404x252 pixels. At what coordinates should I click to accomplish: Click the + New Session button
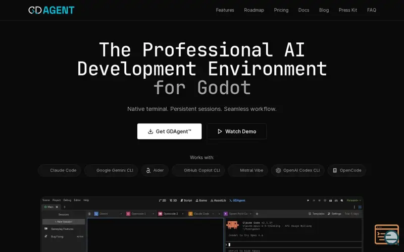[x=64, y=222]
